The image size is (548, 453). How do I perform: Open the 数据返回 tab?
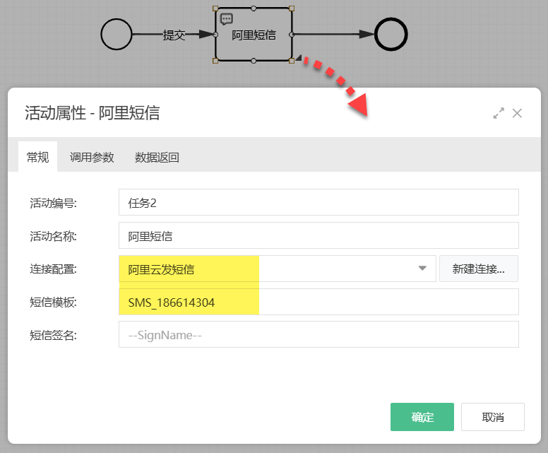click(157, 157)
